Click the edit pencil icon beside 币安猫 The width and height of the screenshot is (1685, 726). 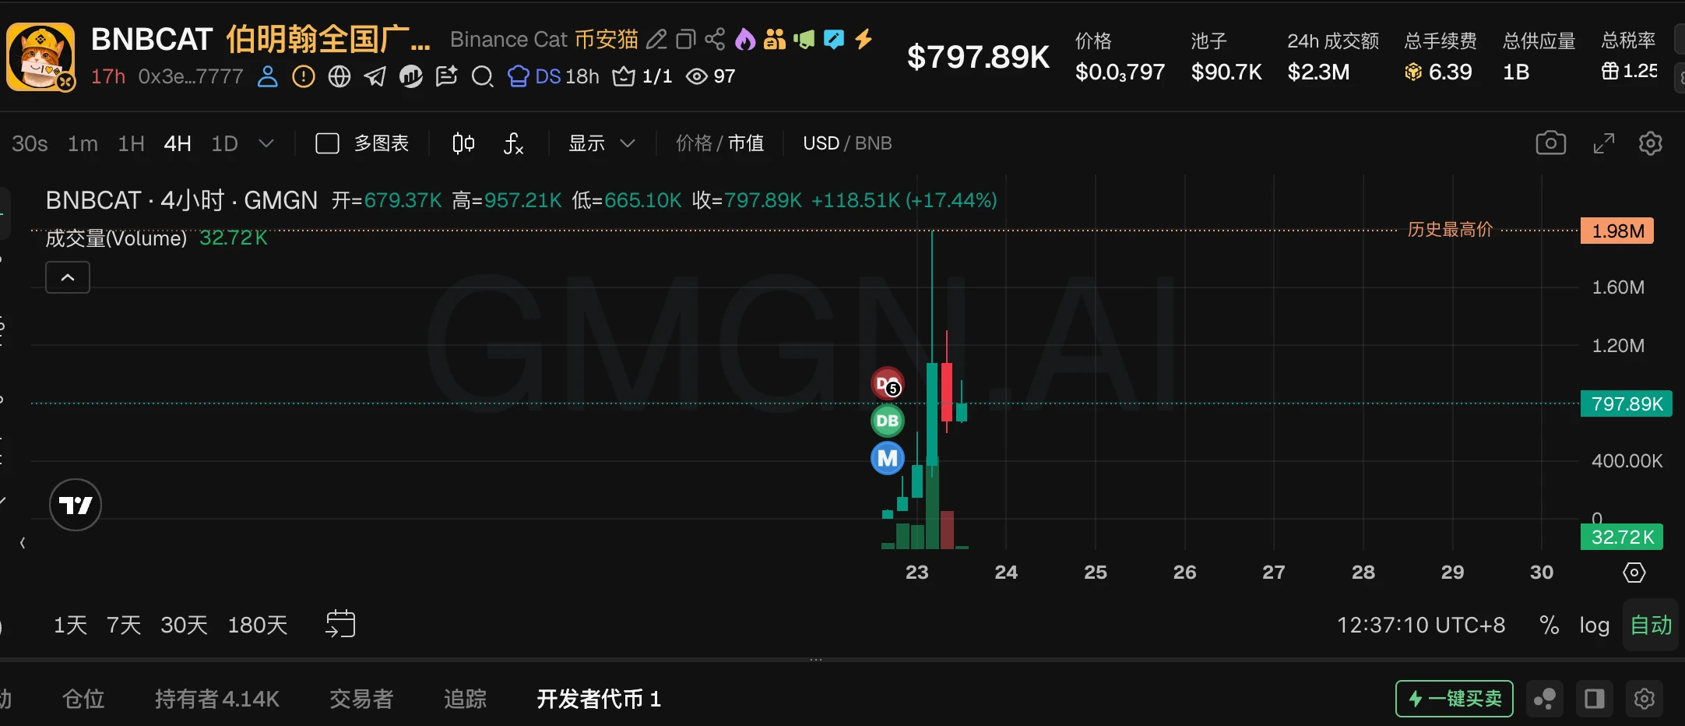656,40
